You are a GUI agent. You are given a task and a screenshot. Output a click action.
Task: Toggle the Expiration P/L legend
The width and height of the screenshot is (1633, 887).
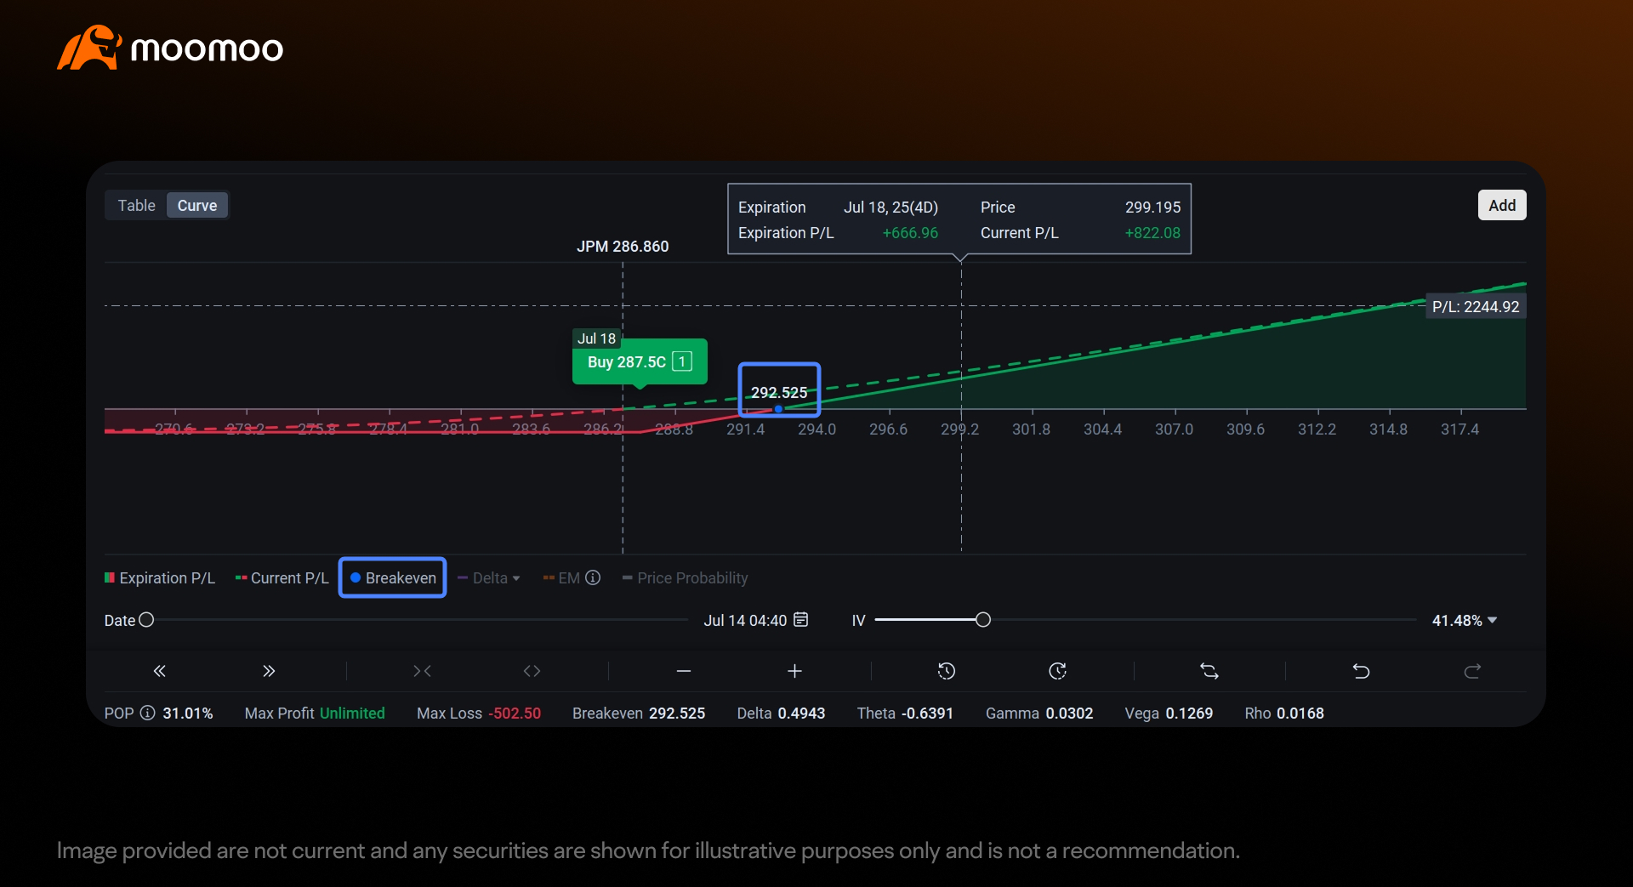[160, 578]
